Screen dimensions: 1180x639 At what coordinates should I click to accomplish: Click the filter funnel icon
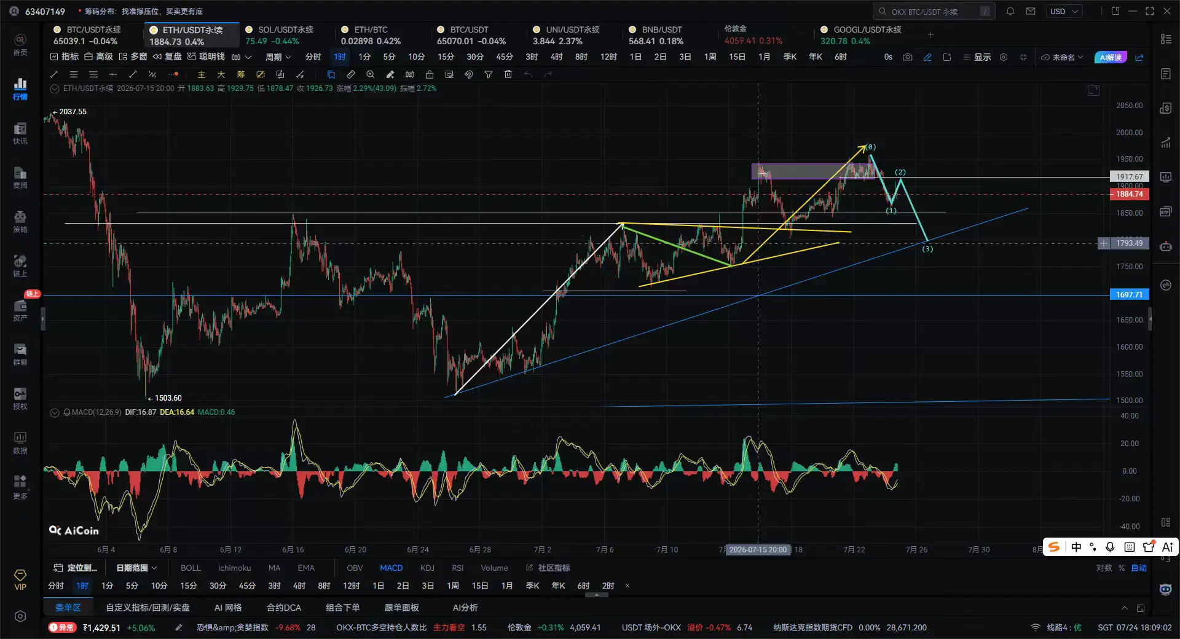pos(489,74)
